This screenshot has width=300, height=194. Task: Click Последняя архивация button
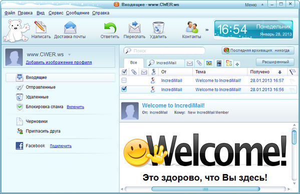(x=258, y=50)
